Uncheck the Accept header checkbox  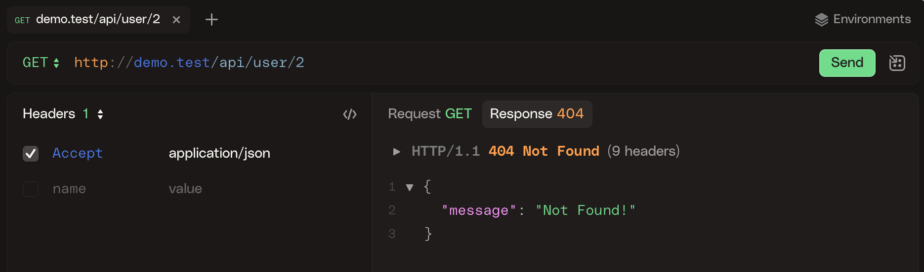coord(31,154)
